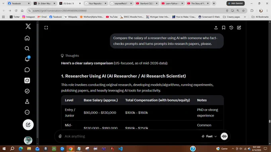
Task: Open the Creamy pages bookmark folder
Action: (x=232, y=17)
